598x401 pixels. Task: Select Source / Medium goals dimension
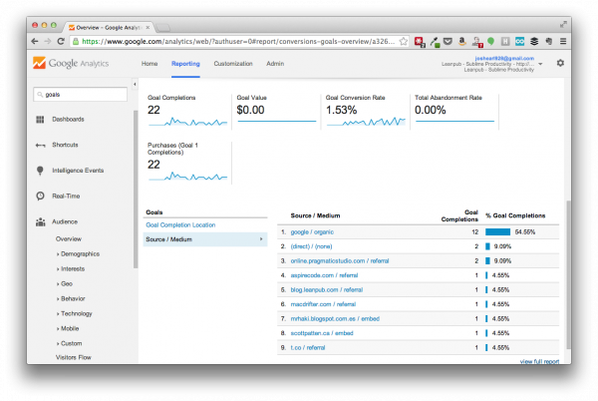click(x=205, y=239)
